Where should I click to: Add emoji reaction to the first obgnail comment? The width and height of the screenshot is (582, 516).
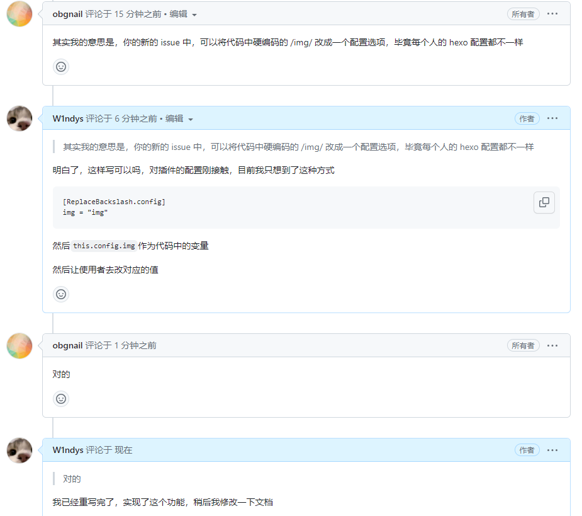click(x=61, y=67)
